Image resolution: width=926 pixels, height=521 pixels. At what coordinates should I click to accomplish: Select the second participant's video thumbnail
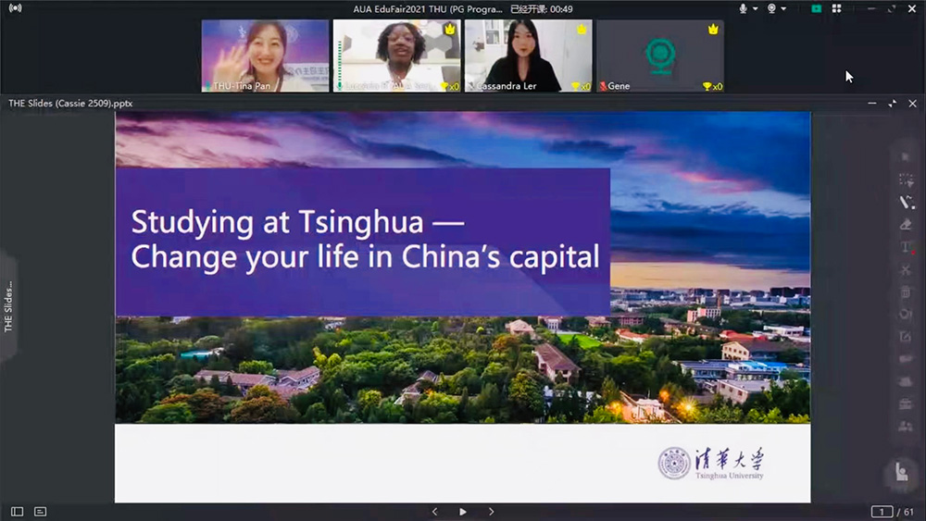tap(397, 56)
